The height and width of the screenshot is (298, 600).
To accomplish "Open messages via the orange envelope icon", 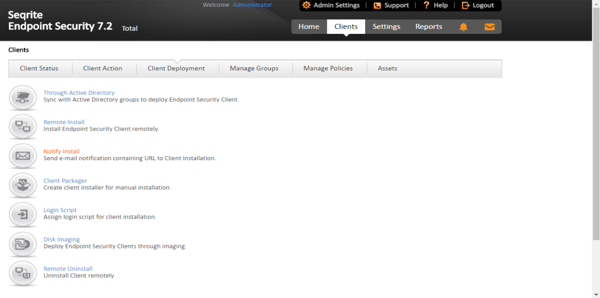I will 489,27.
